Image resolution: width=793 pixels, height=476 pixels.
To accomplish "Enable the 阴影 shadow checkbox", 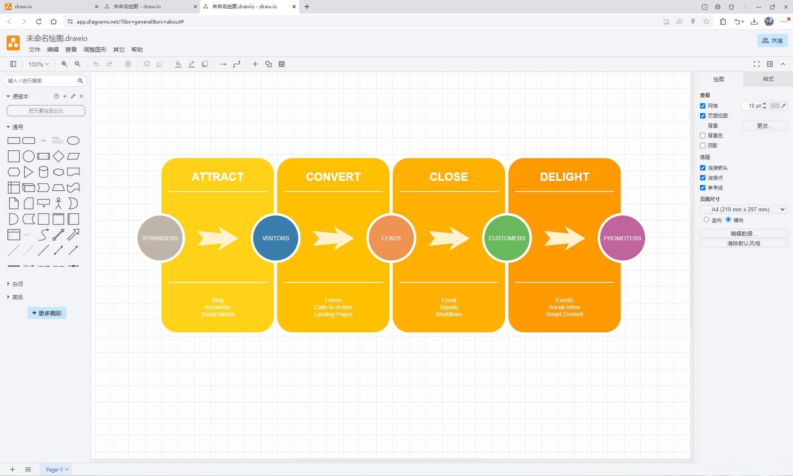I will pyautogui.click(x=703, y=146).
